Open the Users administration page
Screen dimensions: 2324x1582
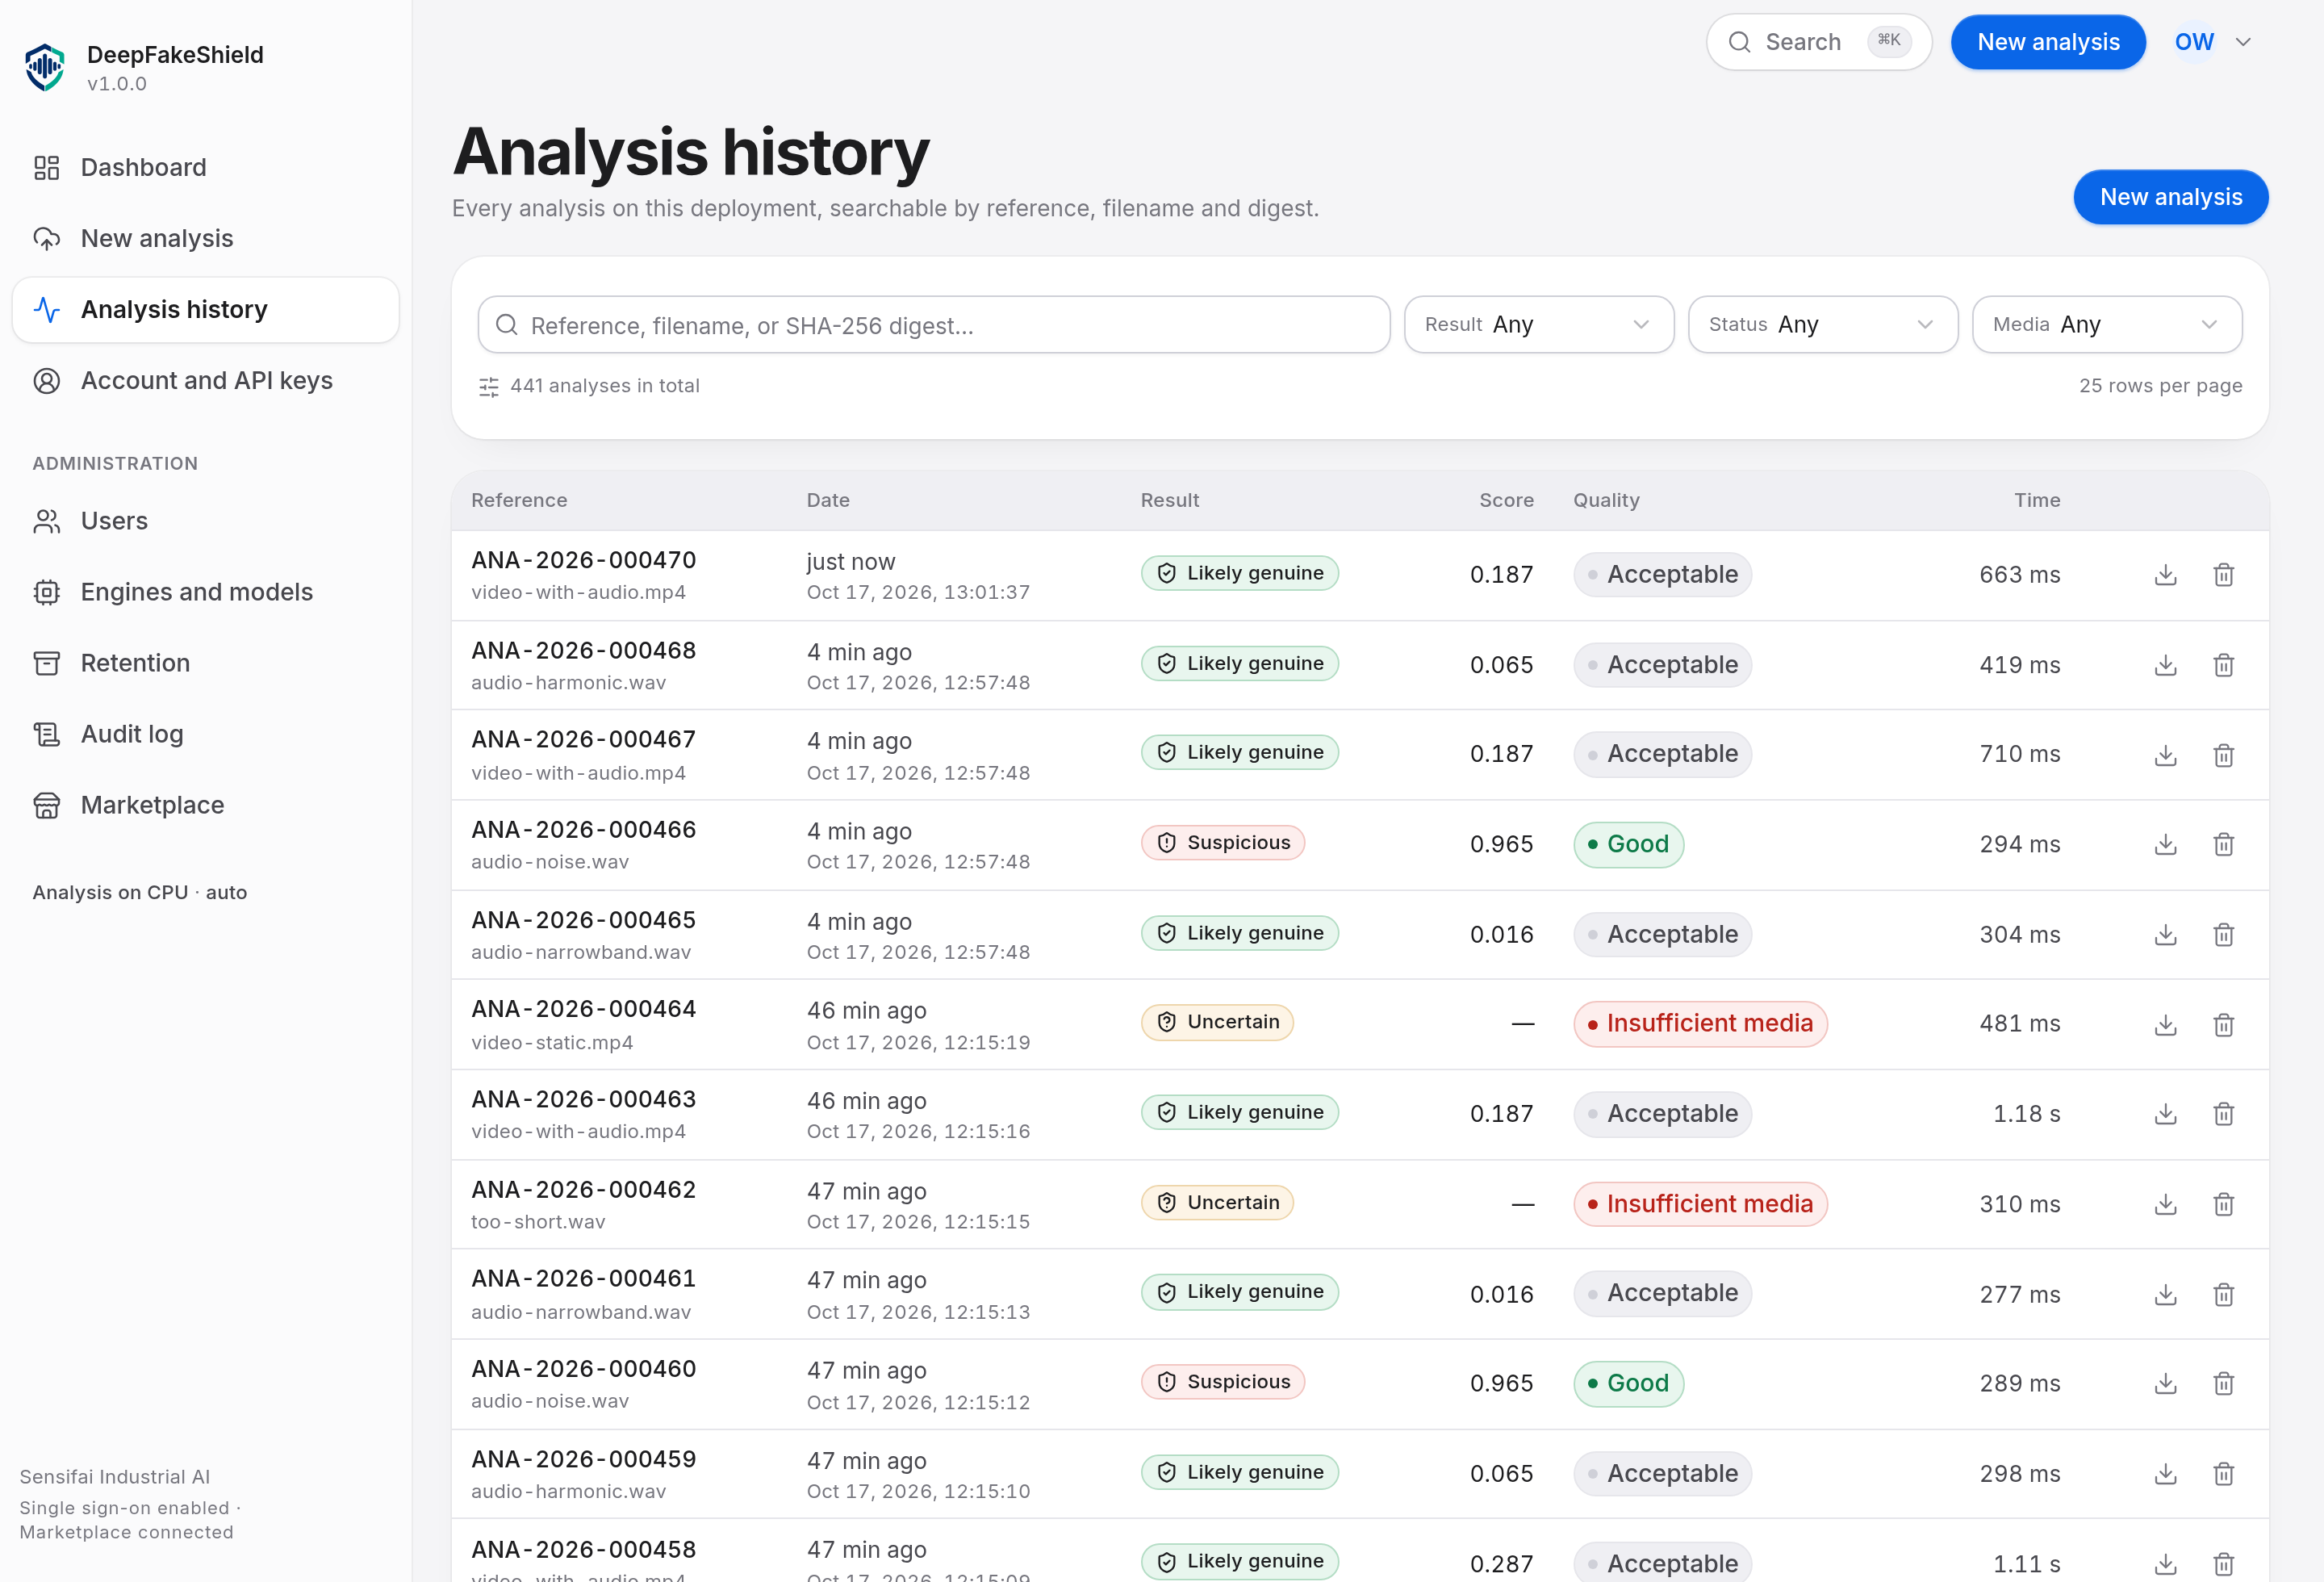coord(206,521)
